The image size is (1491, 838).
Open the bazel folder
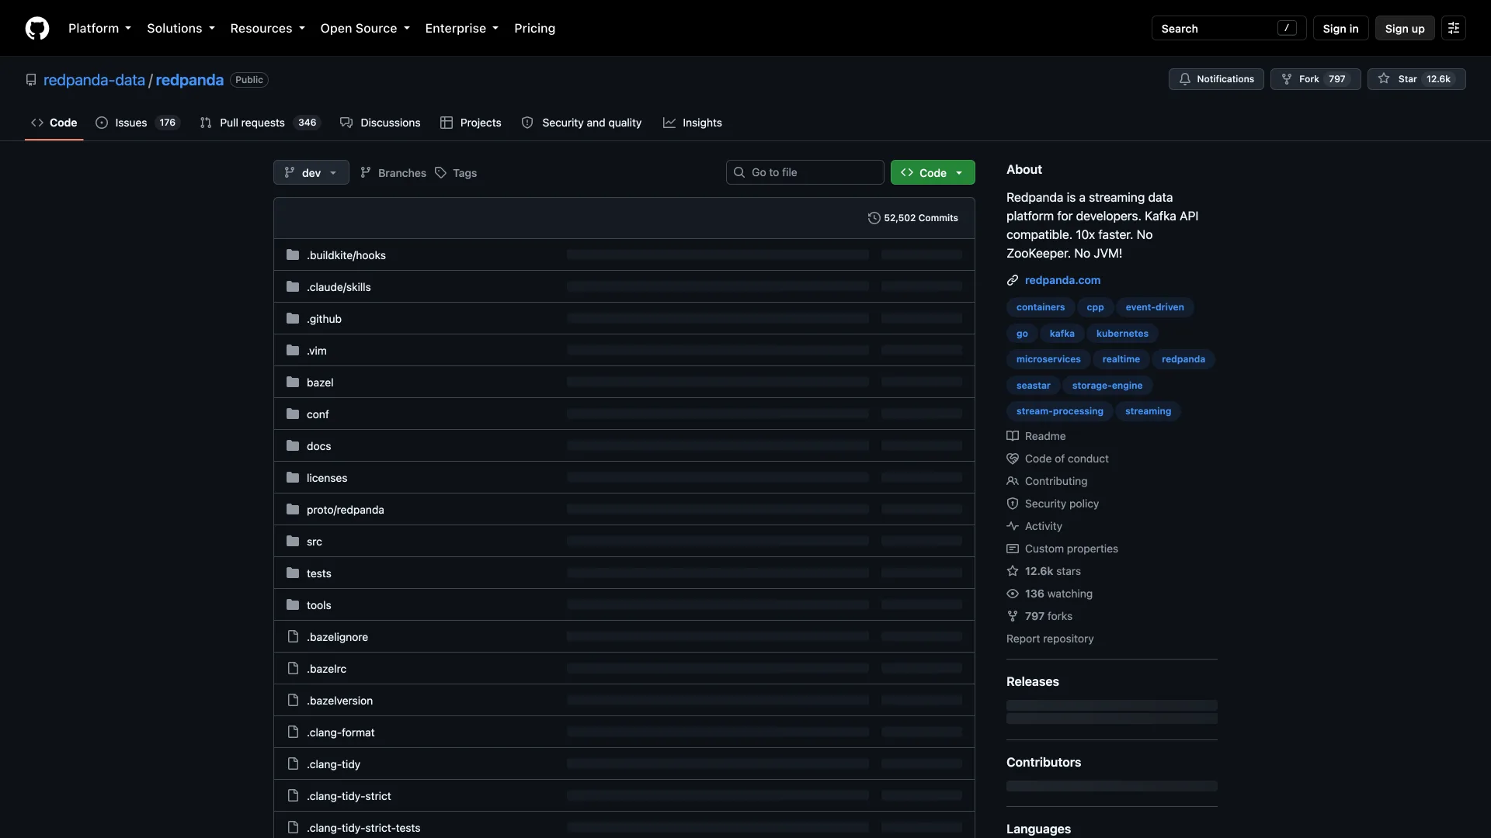click(x=320, y=383)
